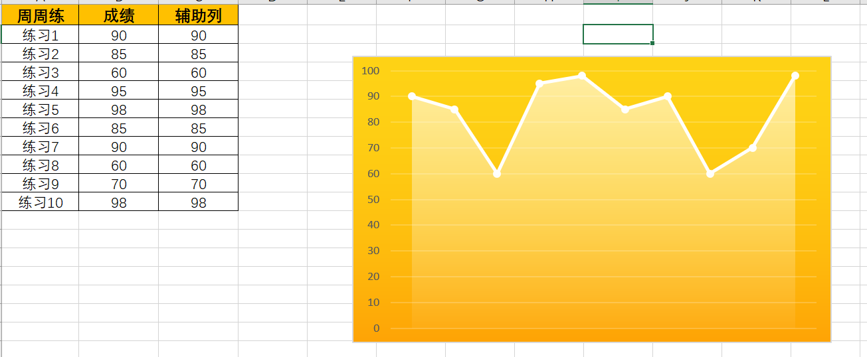Viewport: 867px width, 357px height.
Task: Select the first line marker at 90
Action: click(412, 96)
